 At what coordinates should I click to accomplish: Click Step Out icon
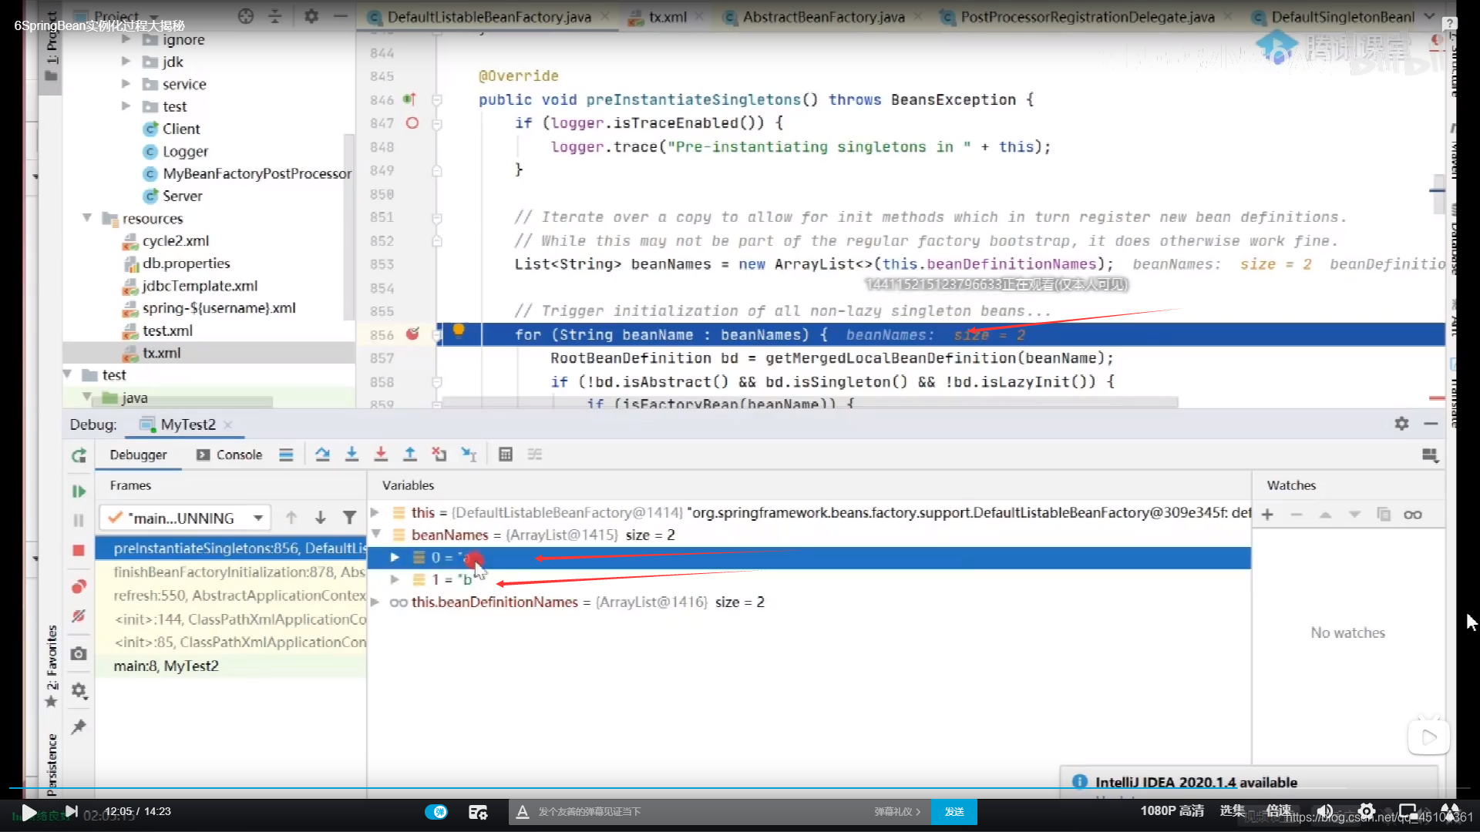click(x=410, y=455)
